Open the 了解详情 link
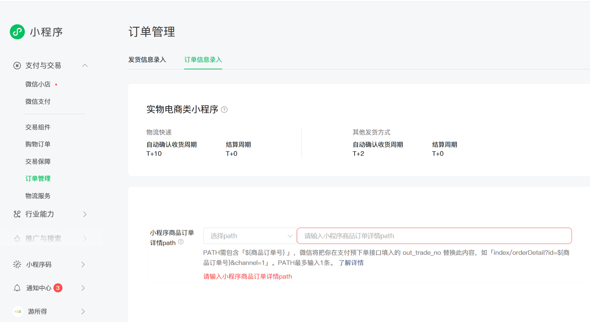Viewport: 590px width, 322px height. click(351, 263)
